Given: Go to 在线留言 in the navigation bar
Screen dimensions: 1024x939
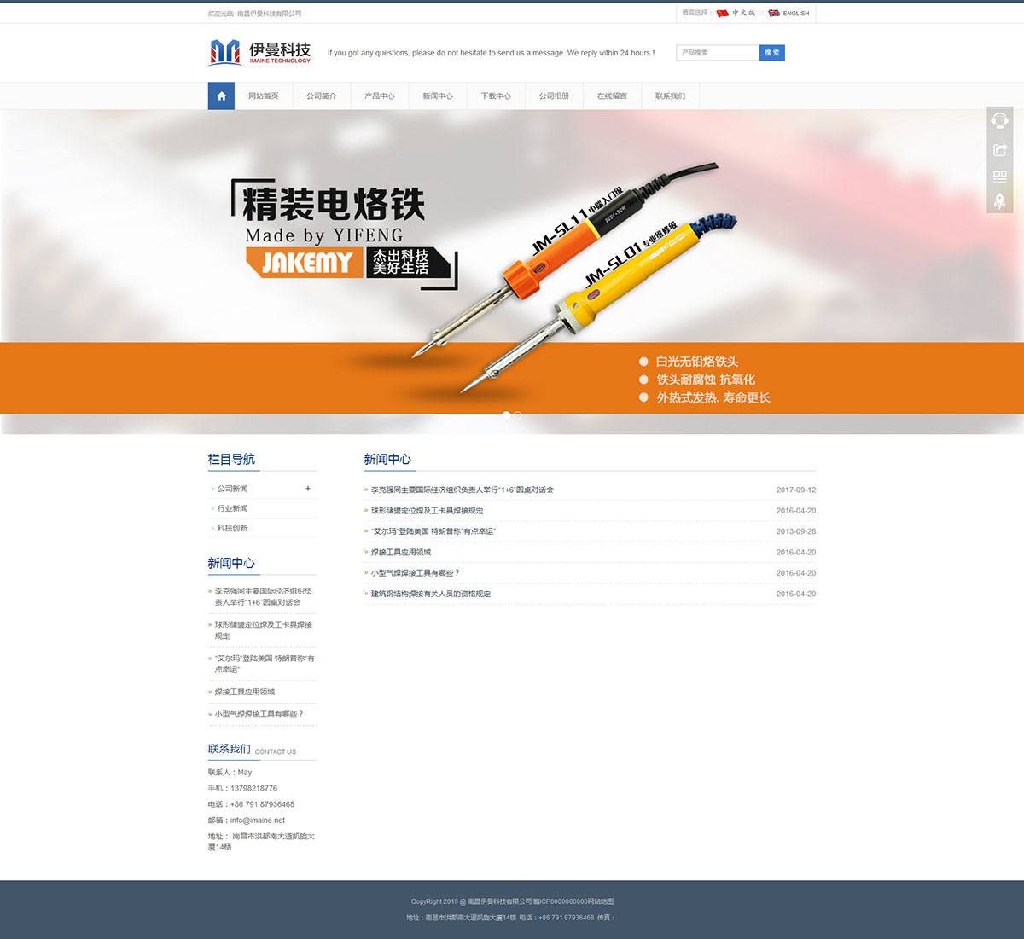Looking at the screenshot, I should (612, 96).
